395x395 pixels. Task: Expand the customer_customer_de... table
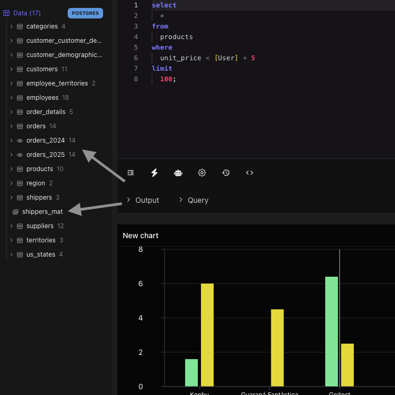[x=11, y=41]
